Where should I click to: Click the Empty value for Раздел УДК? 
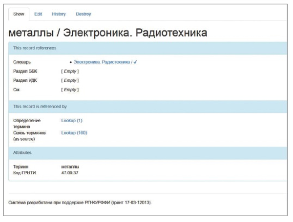click(70, 80)
